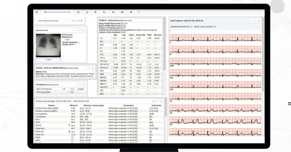Click the GFR wg MDRD row
This screenshot has width=291, height=152.
pos(60,92)
